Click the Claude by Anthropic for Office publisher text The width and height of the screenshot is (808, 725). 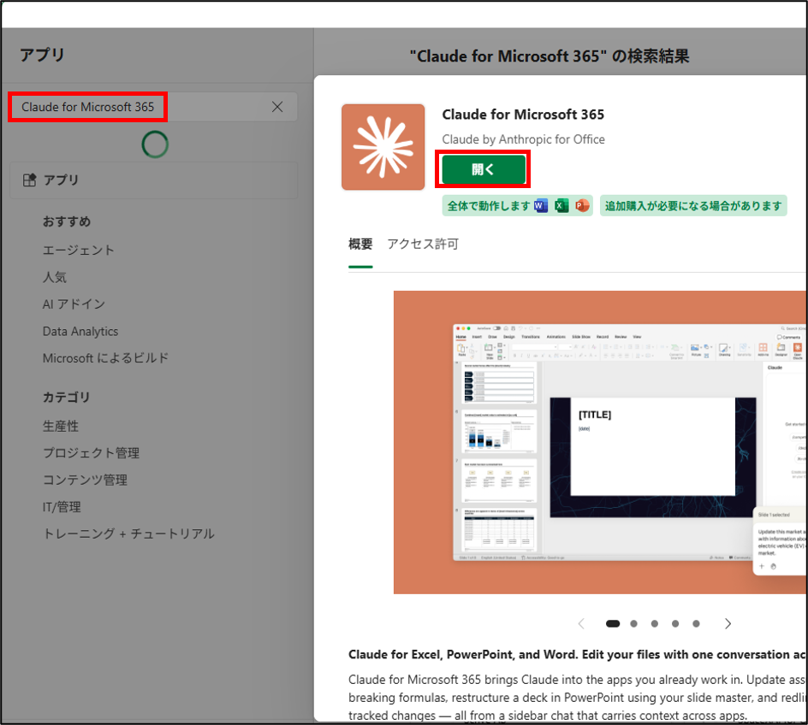tap(524, 139)
